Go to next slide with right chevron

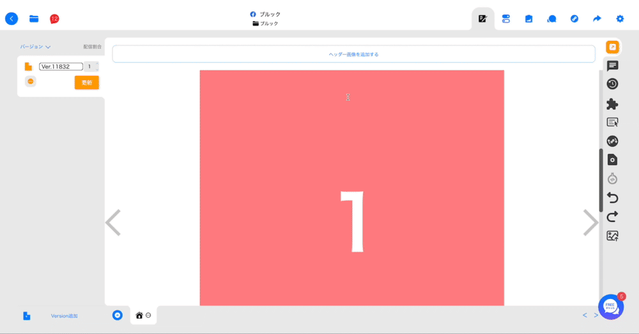click(x=590, y=222)
